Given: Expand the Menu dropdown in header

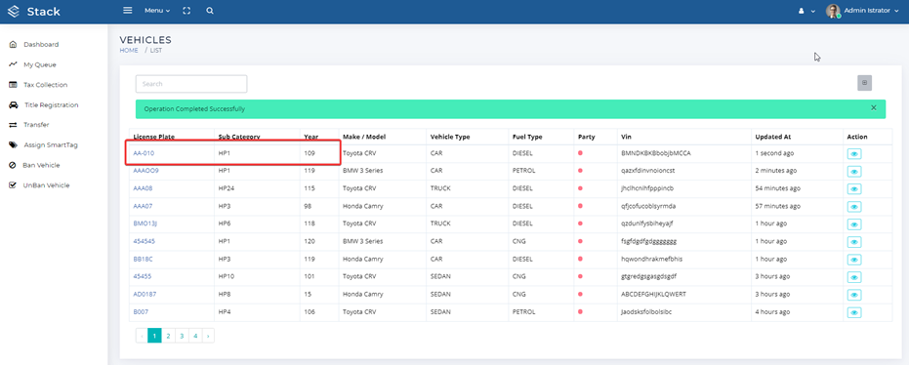Looking at the screenshot, I should click(157, 11).
